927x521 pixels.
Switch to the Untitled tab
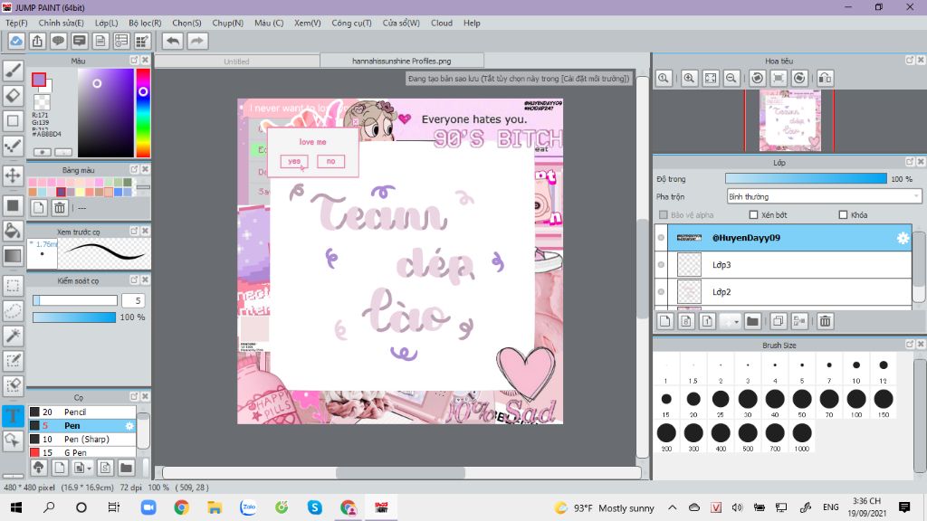click(x=236, y=61)
